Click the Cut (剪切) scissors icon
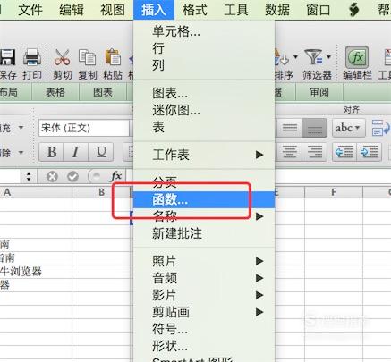This screenshot has width=391, height=362. [62, 57]
